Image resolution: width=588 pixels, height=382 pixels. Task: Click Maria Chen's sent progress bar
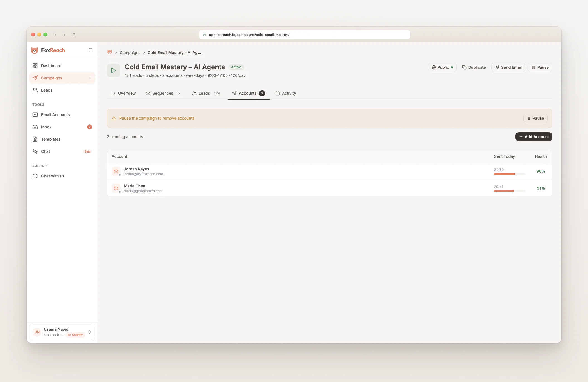(x=509, y=191)
